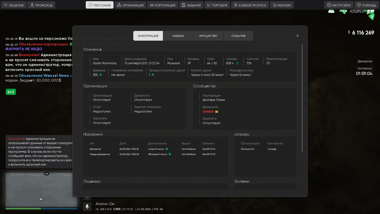Toggle the microphone icon
The image size is (380, 214).
pyautogui.click(x=87, y=207)
